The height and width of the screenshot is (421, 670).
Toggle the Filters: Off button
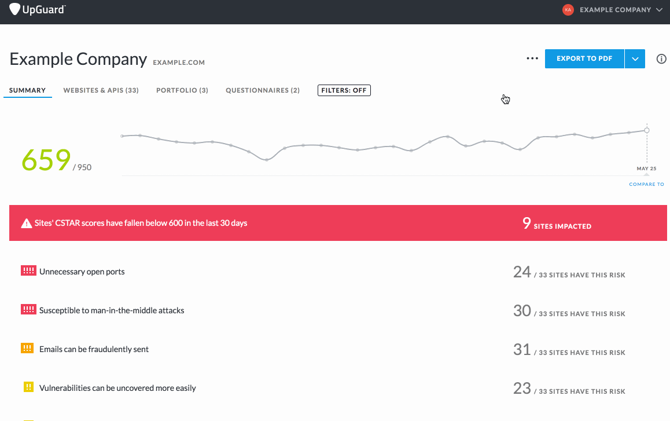[x=344, y=90]
